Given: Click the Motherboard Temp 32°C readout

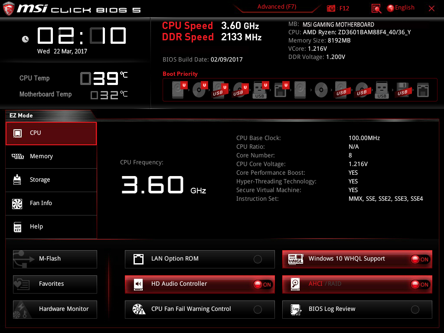Looking at the screenshot, I should 109,95.
